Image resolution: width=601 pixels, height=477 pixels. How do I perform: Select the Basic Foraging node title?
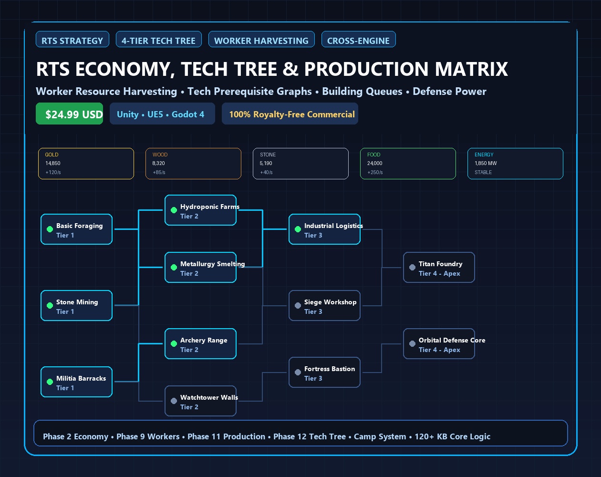point(80,226)
